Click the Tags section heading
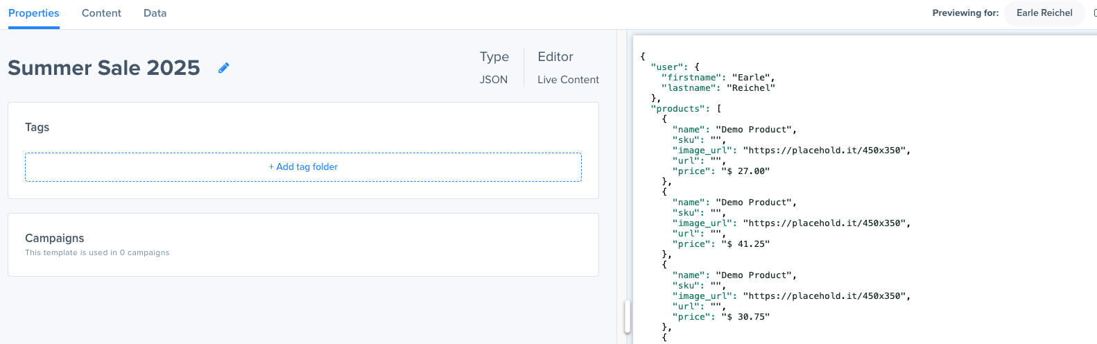The height and width of the screenshot is (344, 1097). click(x=37, y=128)
